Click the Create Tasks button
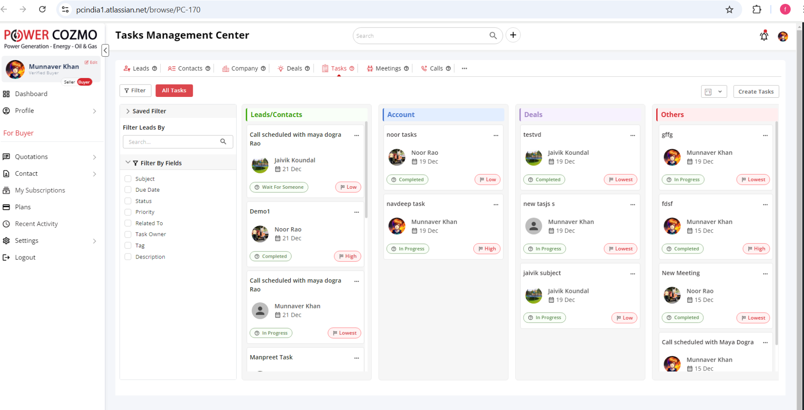Screen dimensions: 804x410 click(755, 91)
